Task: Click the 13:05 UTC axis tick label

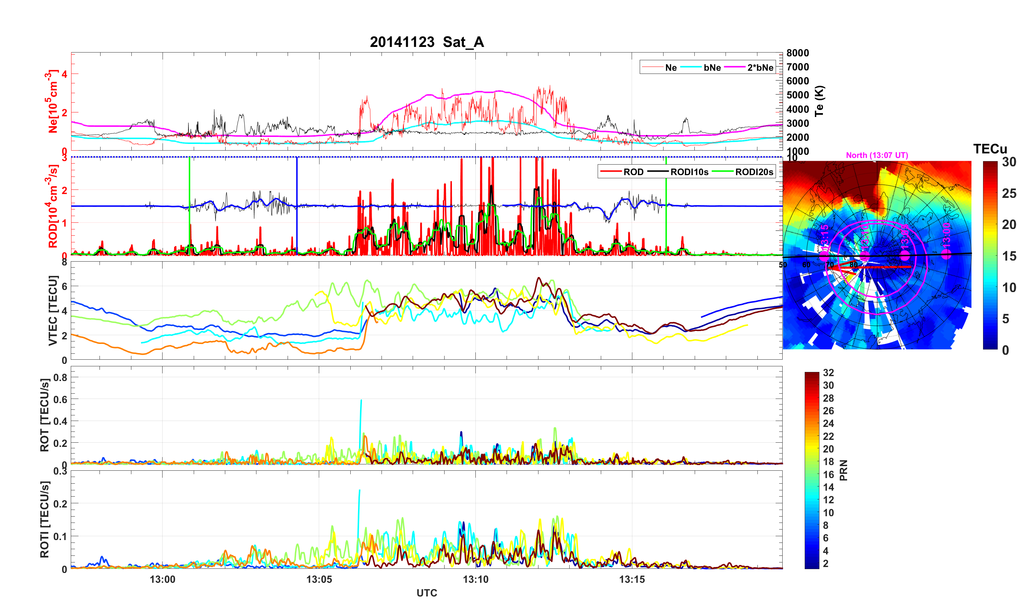Action: (319, 580)
